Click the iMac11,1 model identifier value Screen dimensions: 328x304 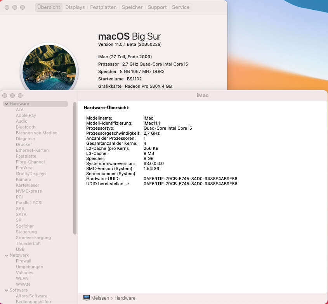152,123
